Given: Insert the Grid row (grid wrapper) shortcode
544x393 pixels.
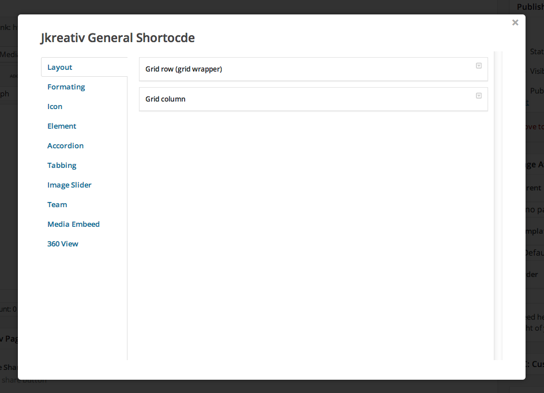Looking at the screenshot, I should tap(185, 69).
